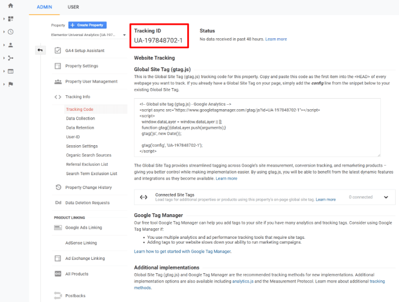The width and height of the screenshot is (399, 302).
Task: Click Connected Site Tags arrows icon
Action: pos(144,197)
